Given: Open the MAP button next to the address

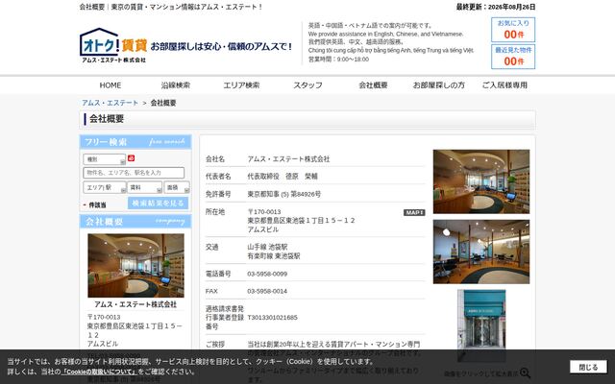Looking at the screenshot, I should click(x=414, y=212).
